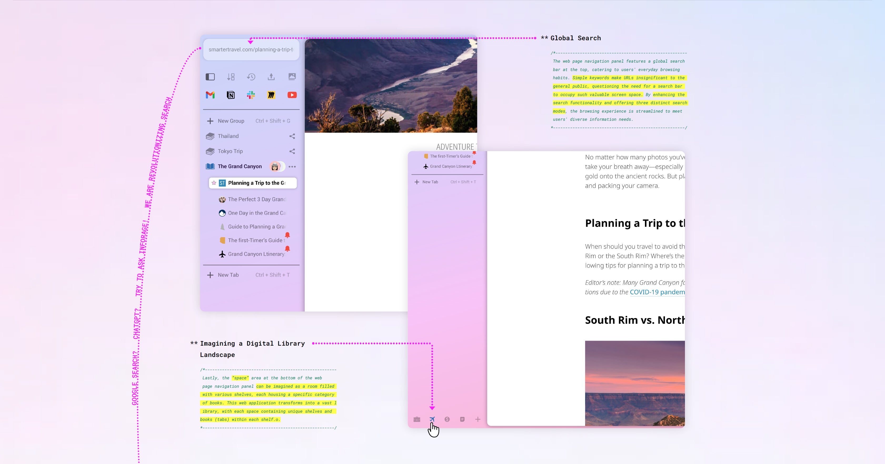Click the collaborator avatar on The Grand Canyon
This screenshot has width=885, height=464.
click(x=275, y=167)
